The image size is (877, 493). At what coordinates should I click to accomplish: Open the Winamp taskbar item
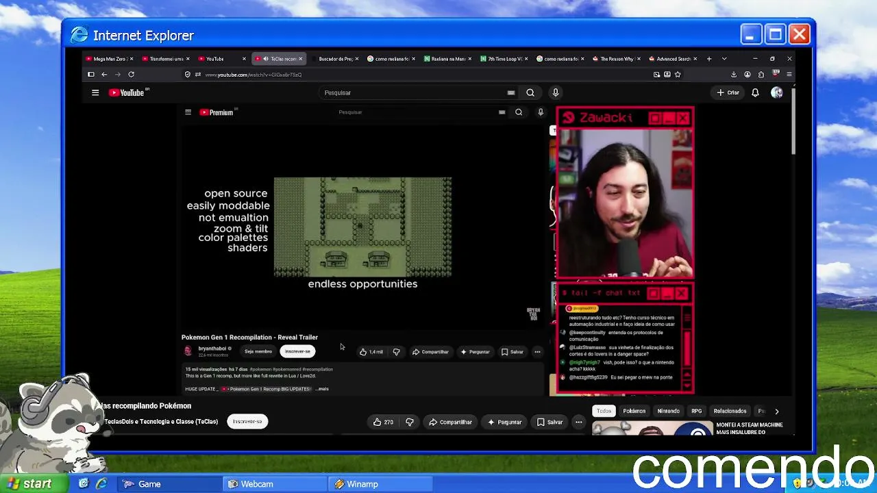[380, 484]
